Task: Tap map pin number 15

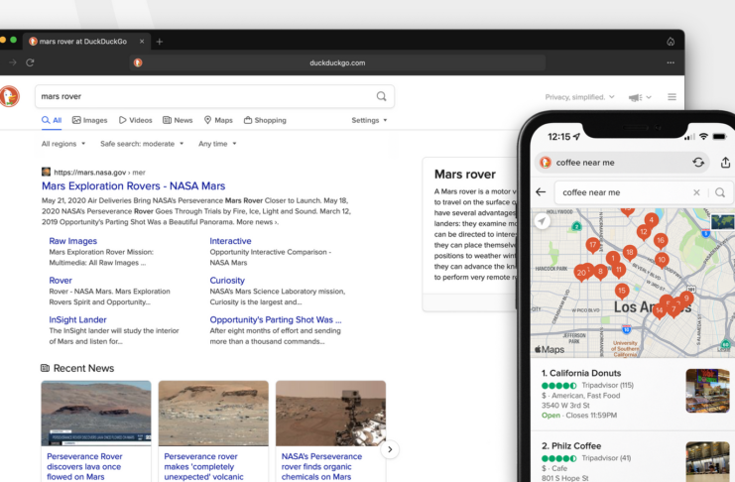Action: (622, 291)
